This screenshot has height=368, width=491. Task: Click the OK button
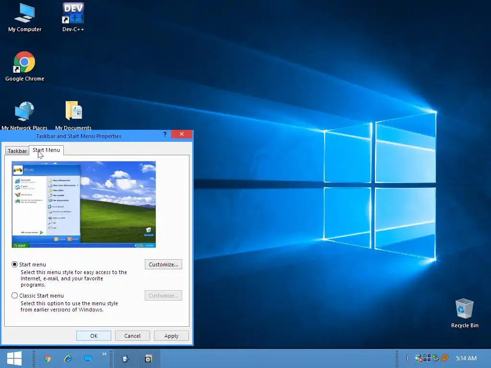click(x=94, y=336)
